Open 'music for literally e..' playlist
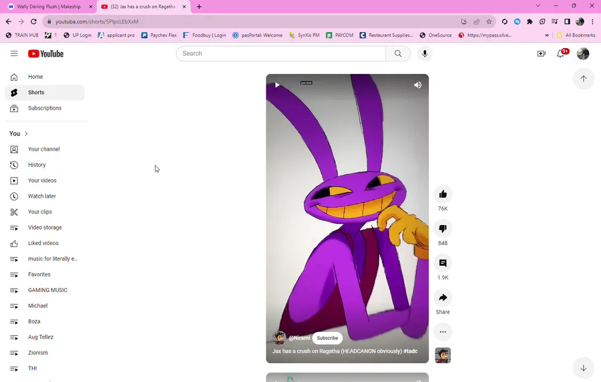 tap(45, 259)
